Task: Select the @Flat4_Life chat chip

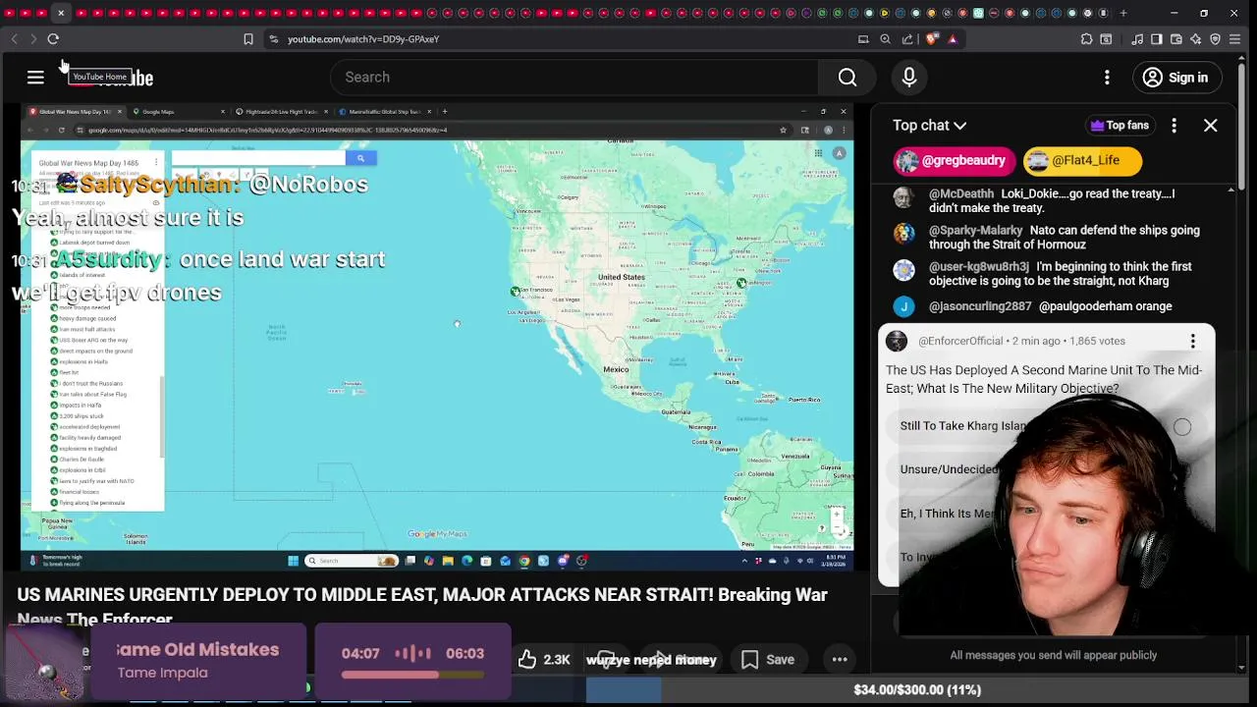Action: [x=1082, y=160]
